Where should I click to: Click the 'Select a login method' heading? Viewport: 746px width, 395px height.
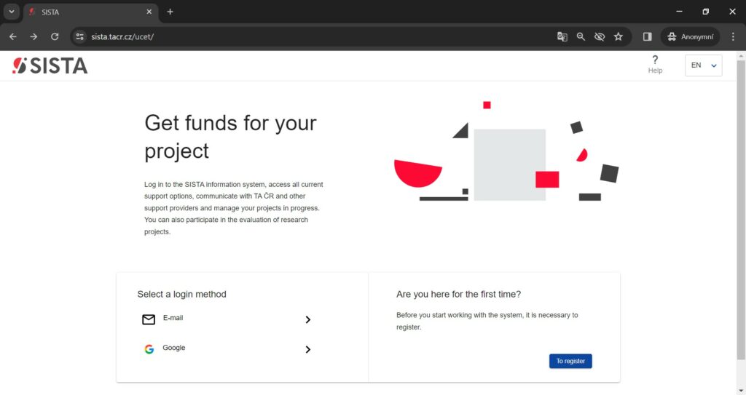[181, 294]
